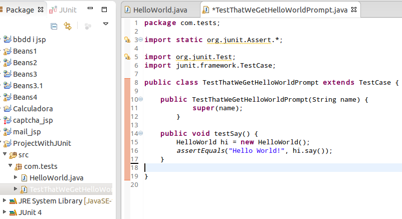This screenshot has width=402, height=219.
Task: Close the Package Explorer tab
Action: coord(41,10)
